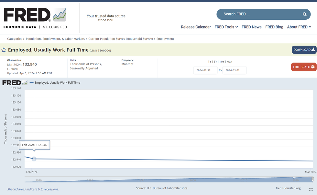Go to FRED News
The width and height of the screenshot is (317, 195).
point(251,27)
